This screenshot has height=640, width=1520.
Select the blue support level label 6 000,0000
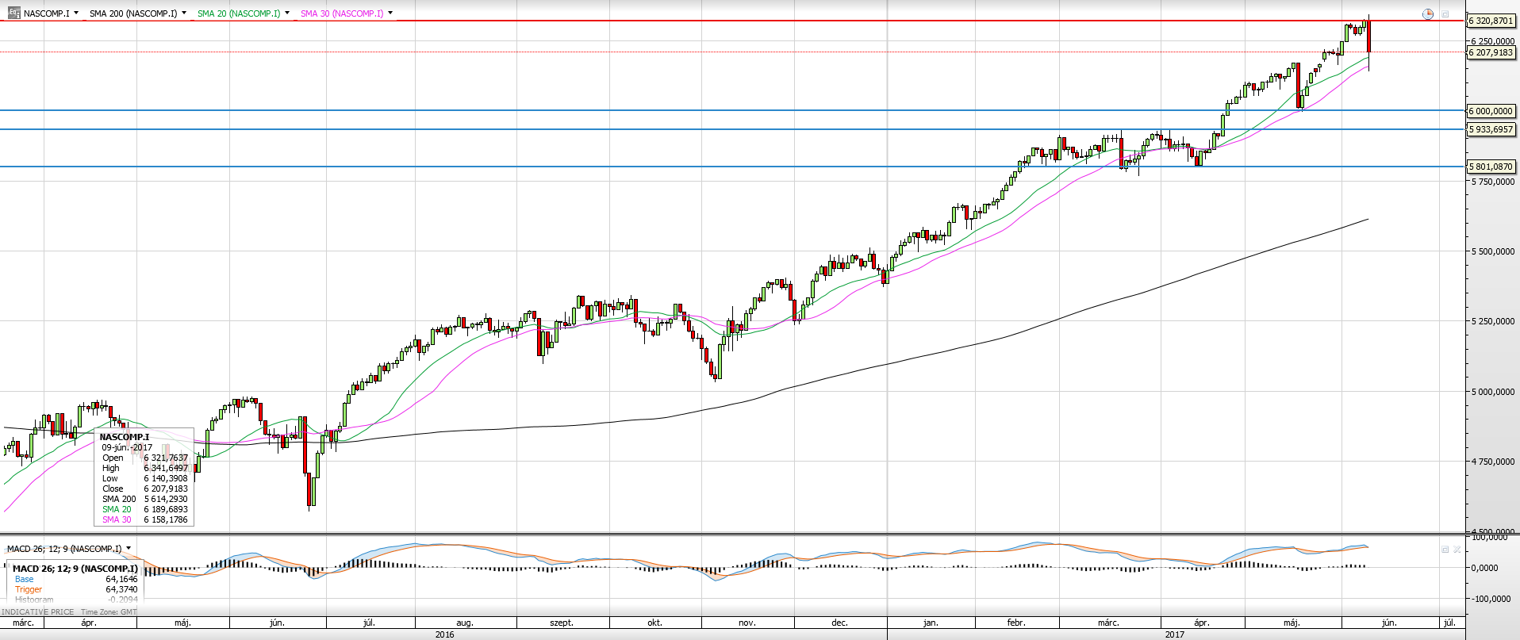tap(1491, 111)
